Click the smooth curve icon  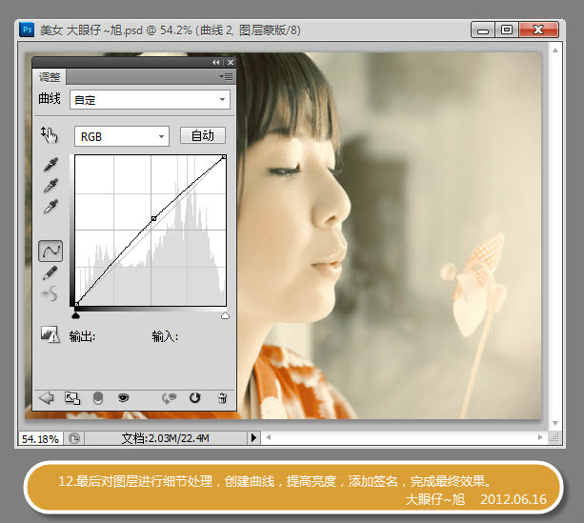point(50,293)
